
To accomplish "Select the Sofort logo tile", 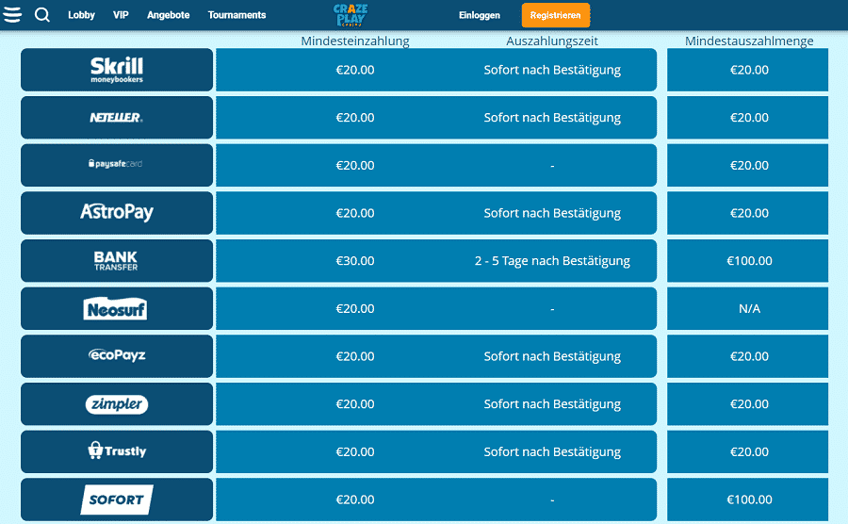I will point(117,499).
